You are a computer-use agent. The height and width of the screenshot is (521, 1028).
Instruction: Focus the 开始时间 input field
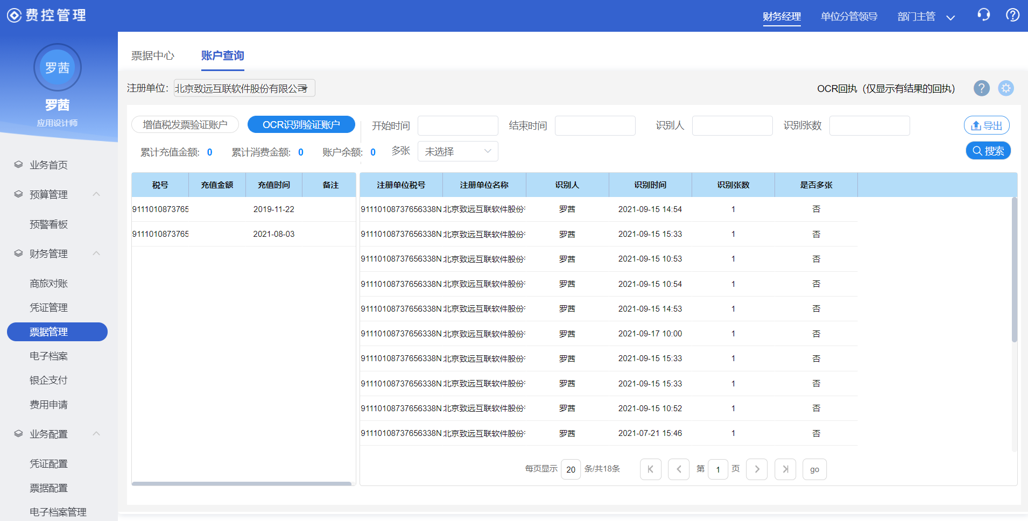[x=458, y=125]
